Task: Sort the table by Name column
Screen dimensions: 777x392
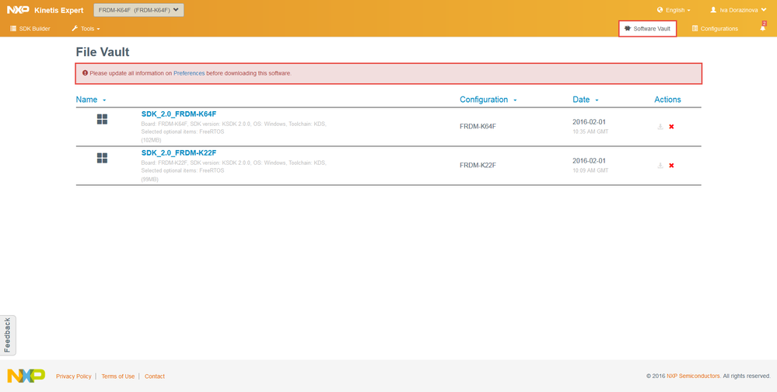Action: 91,100
